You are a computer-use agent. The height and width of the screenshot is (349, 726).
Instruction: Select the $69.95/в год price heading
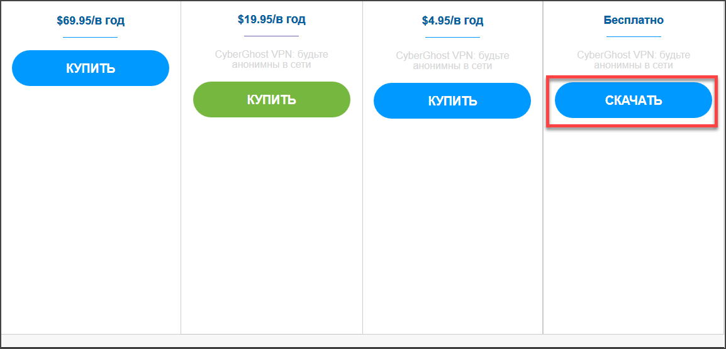[91, 21]
